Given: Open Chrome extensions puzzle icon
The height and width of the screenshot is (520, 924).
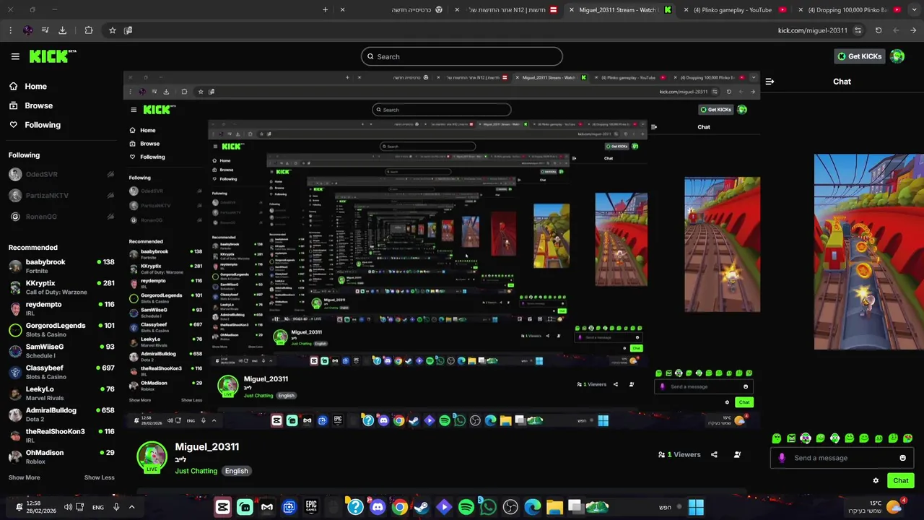Looking at the screenshot, I should 89,30.
